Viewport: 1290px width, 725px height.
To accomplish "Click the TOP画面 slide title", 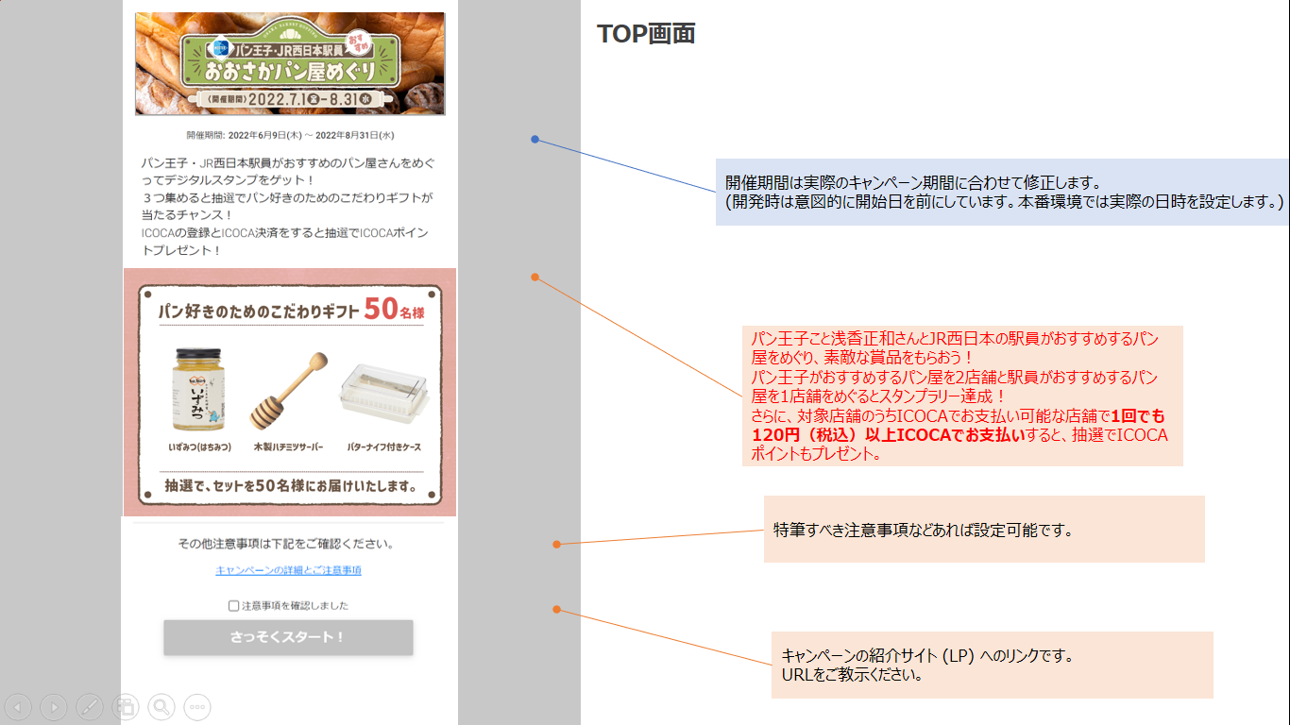I will [x=646, y=34].
